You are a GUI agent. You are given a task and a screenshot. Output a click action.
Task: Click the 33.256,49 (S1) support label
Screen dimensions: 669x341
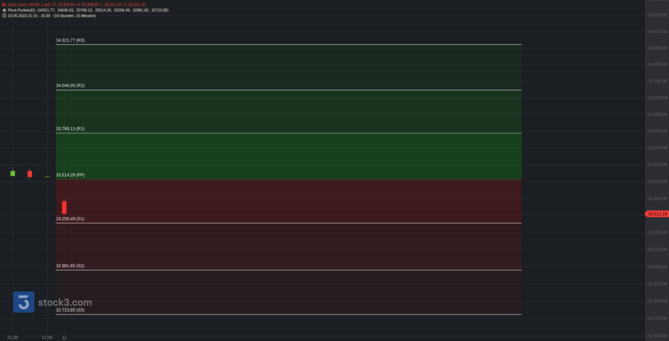(71, 219)
